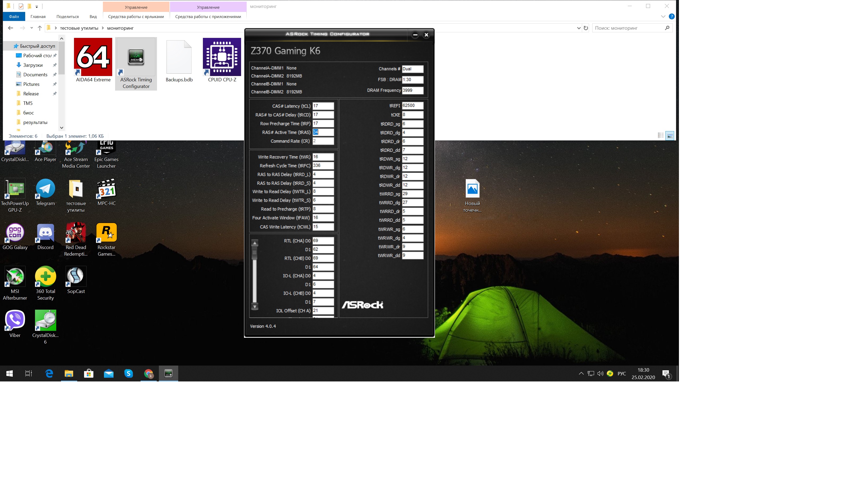
Task: Switch to the details list view
Action: pyautogui.click(x=661, y=136)
